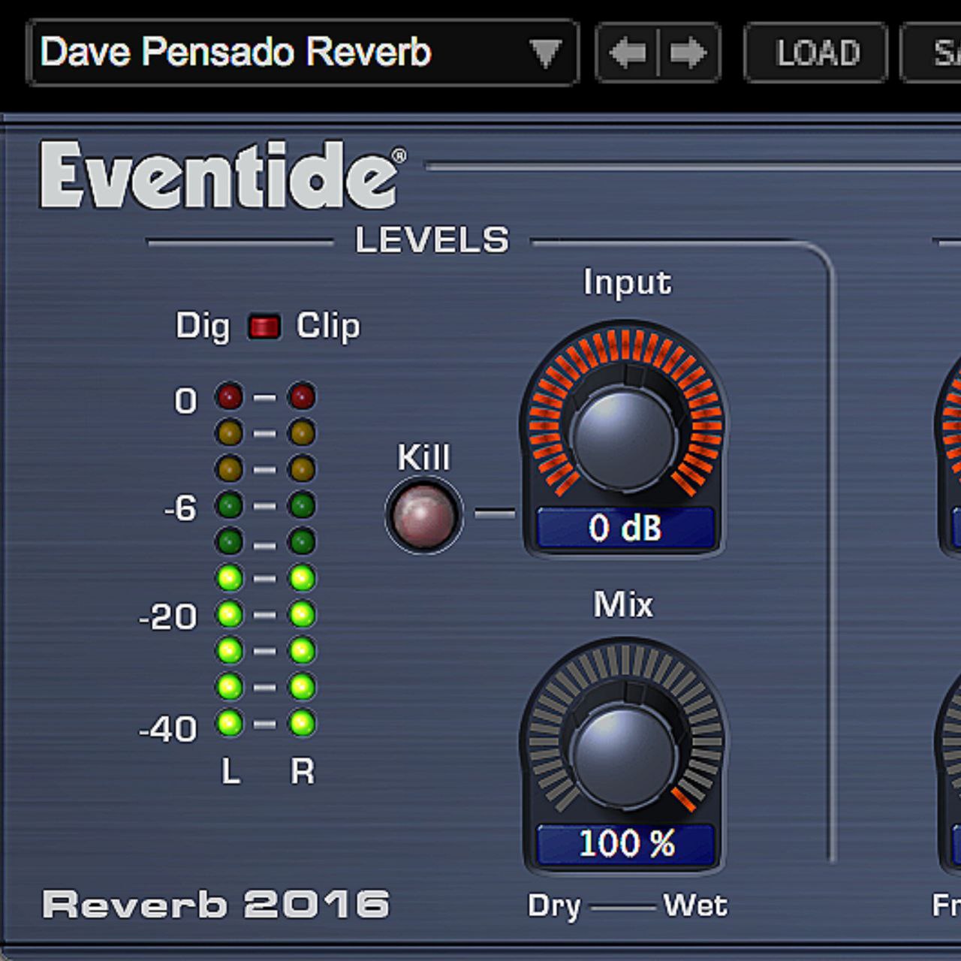
Task: Click the L channel meter label
Action: tap(231, 771)
